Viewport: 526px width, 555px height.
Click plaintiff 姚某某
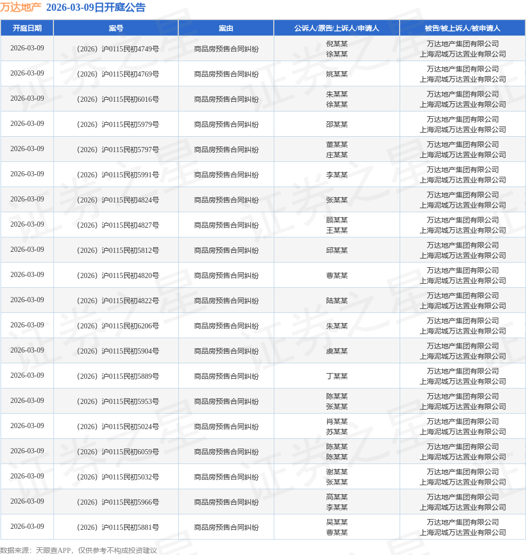tap(337, 74)
